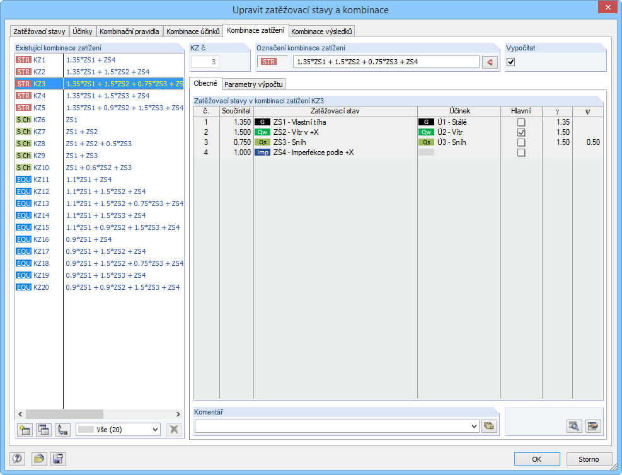Select EQU combination KZ20

tap(99, 287)
